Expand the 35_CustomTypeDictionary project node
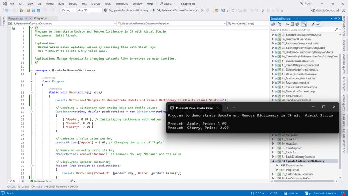 click(x=273, y=173)
